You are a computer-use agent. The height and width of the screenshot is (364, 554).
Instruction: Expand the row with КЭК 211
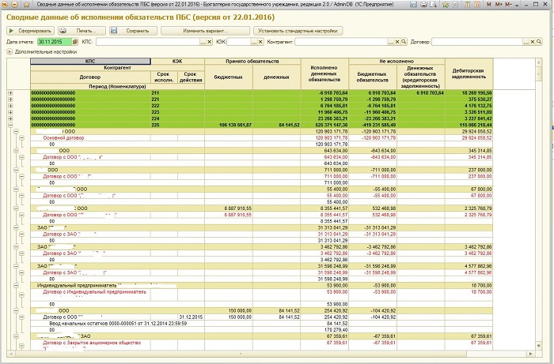point(10,93)
